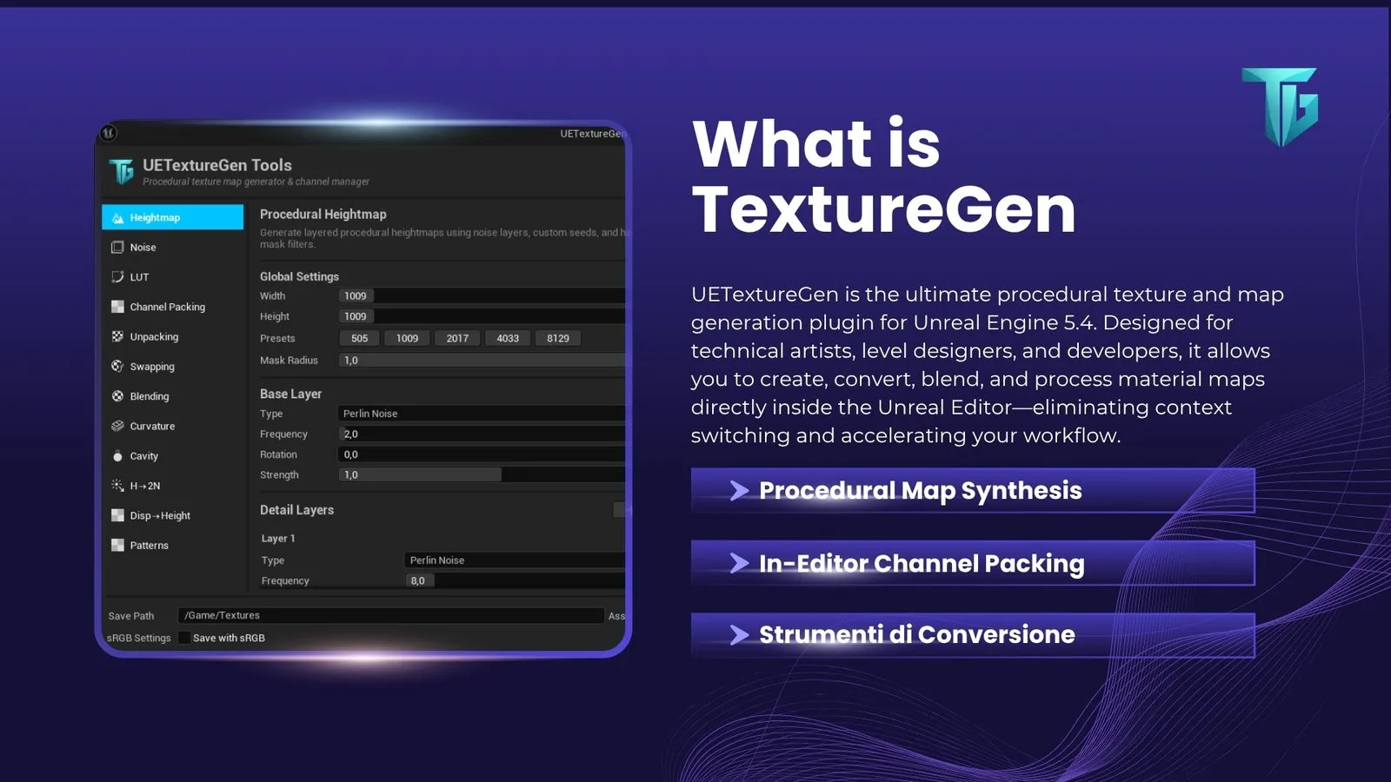Image resolution: width=1391 pixels, height=782 pixels.
Task: Click the Height value field
Action: [482, 317]
